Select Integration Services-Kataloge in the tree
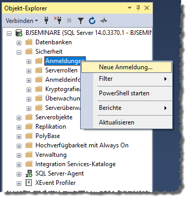The image size is (190, 200). (75, 164)
